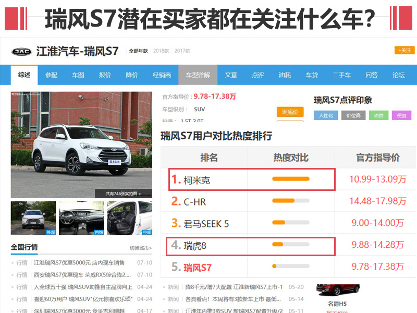Go to the 车贷 tab
Image resolution: width=417 pixels, height=313 pixels.
312,75
